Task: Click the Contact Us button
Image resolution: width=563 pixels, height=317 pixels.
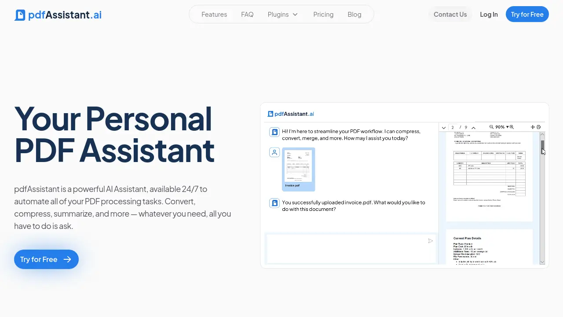Action: pos(450,15)
